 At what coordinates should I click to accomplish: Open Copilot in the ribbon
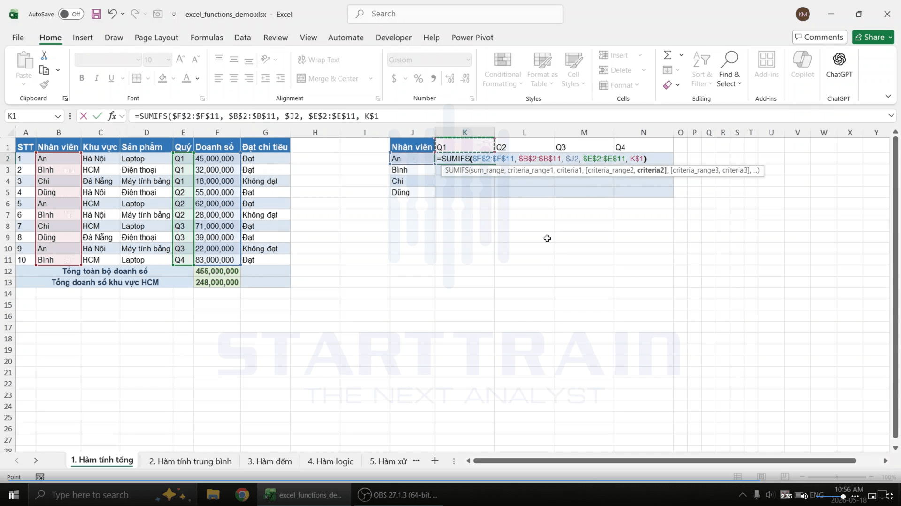(x=802, y=65)
